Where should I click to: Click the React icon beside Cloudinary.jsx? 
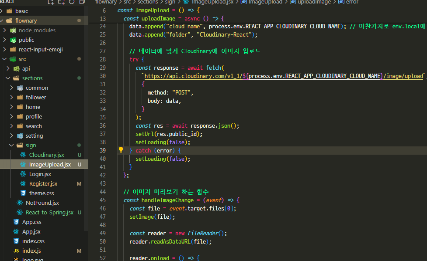pos(23,155)
